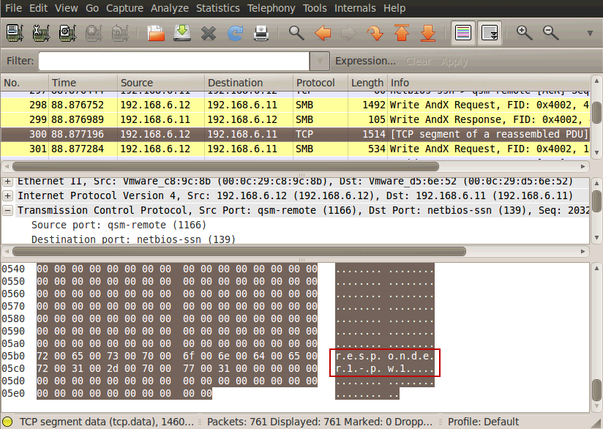Expand Internet Protocol Version 4 node
The image size is (603, 429).
coord(7,196)
